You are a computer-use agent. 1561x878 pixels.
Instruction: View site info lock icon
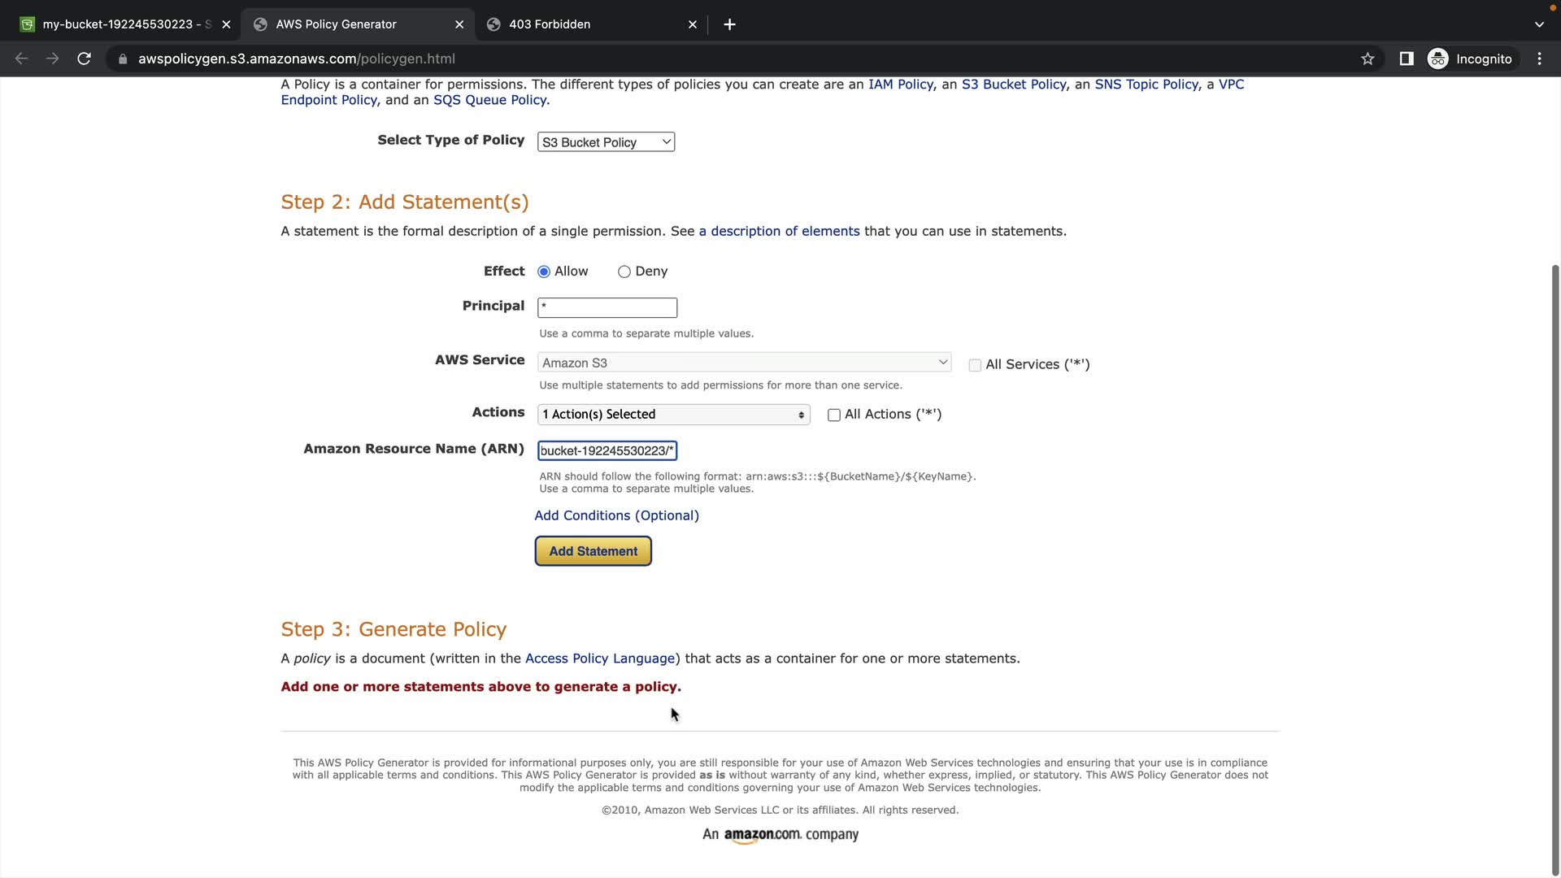pos(123,59)
